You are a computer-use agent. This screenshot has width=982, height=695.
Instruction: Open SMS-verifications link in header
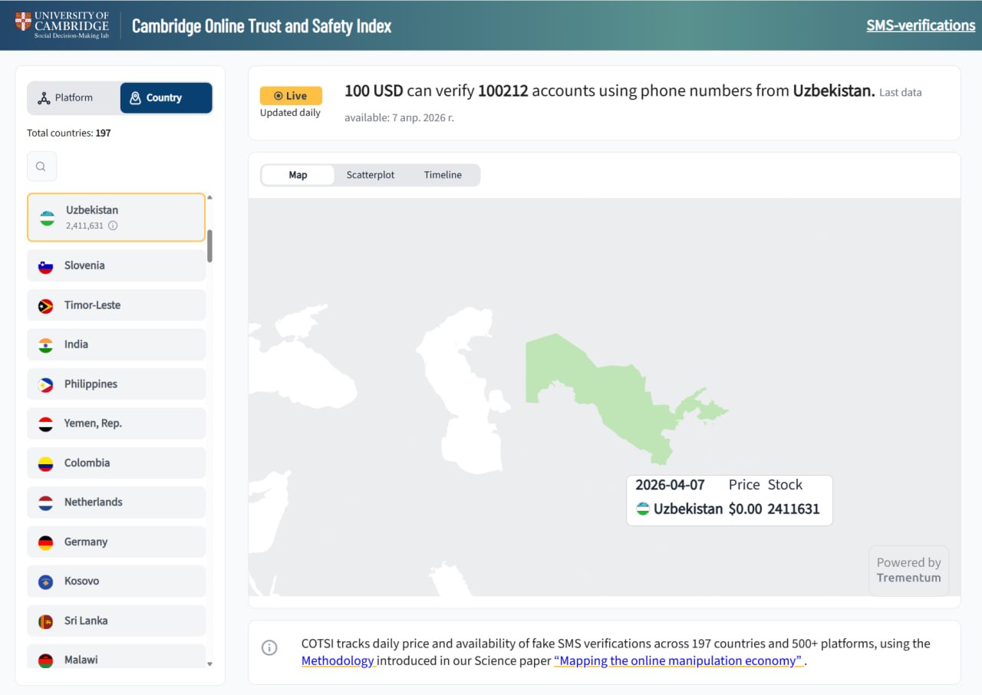click(921, 25)
